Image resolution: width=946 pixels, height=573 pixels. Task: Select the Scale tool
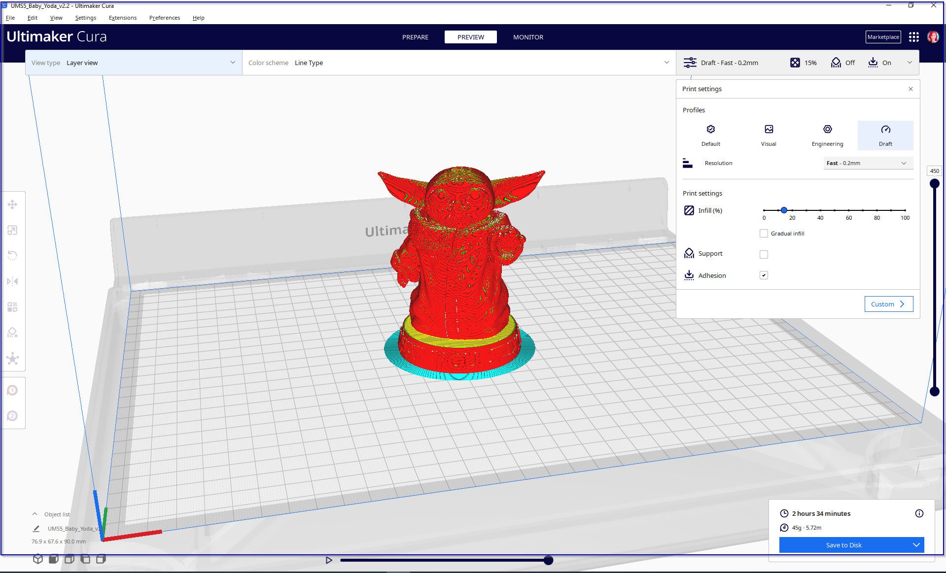(x=12, y=230)
